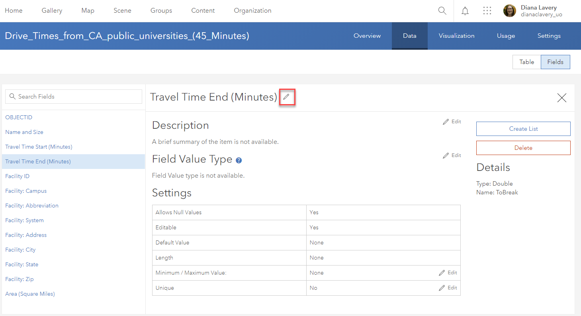Open the help tooltip next to Field Value Type
This screenshot has height=316, width=581.
point(238,160)
